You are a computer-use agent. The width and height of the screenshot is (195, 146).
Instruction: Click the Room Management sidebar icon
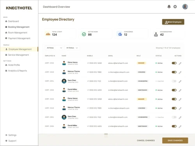6,33
